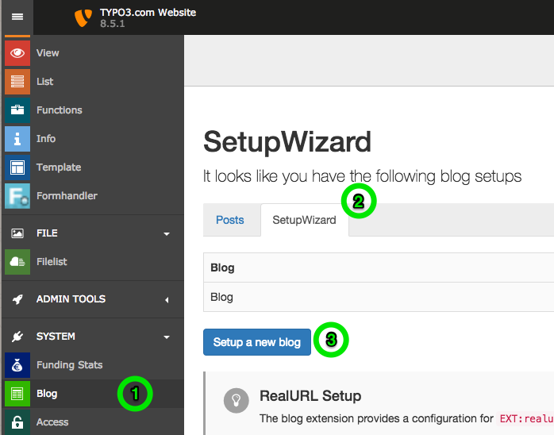Collapse the SYSTEM module group

coord(166,337)
